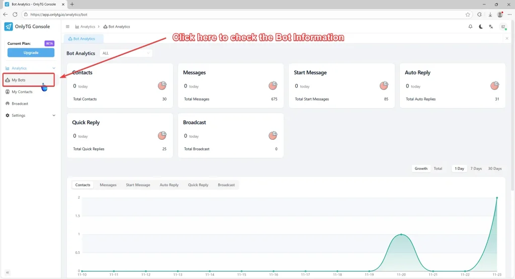Open the user avatar menu
The height and width of the screenshot is (279, 515).
click(x=503, y=27)
